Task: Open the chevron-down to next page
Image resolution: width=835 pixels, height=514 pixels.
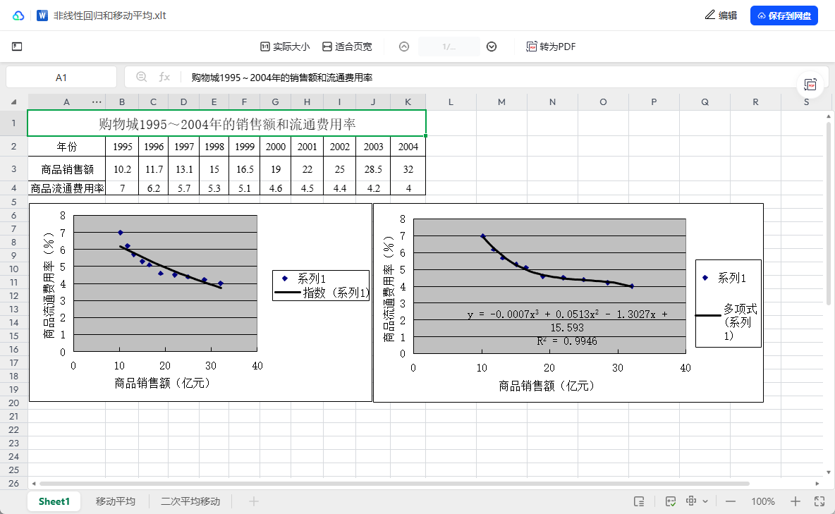Action: (x=492, y=47)
